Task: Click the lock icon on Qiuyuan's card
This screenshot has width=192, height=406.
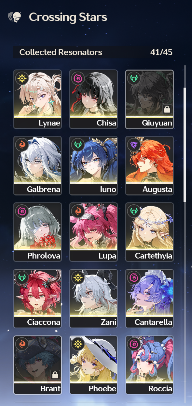Action: click(167, 109)
